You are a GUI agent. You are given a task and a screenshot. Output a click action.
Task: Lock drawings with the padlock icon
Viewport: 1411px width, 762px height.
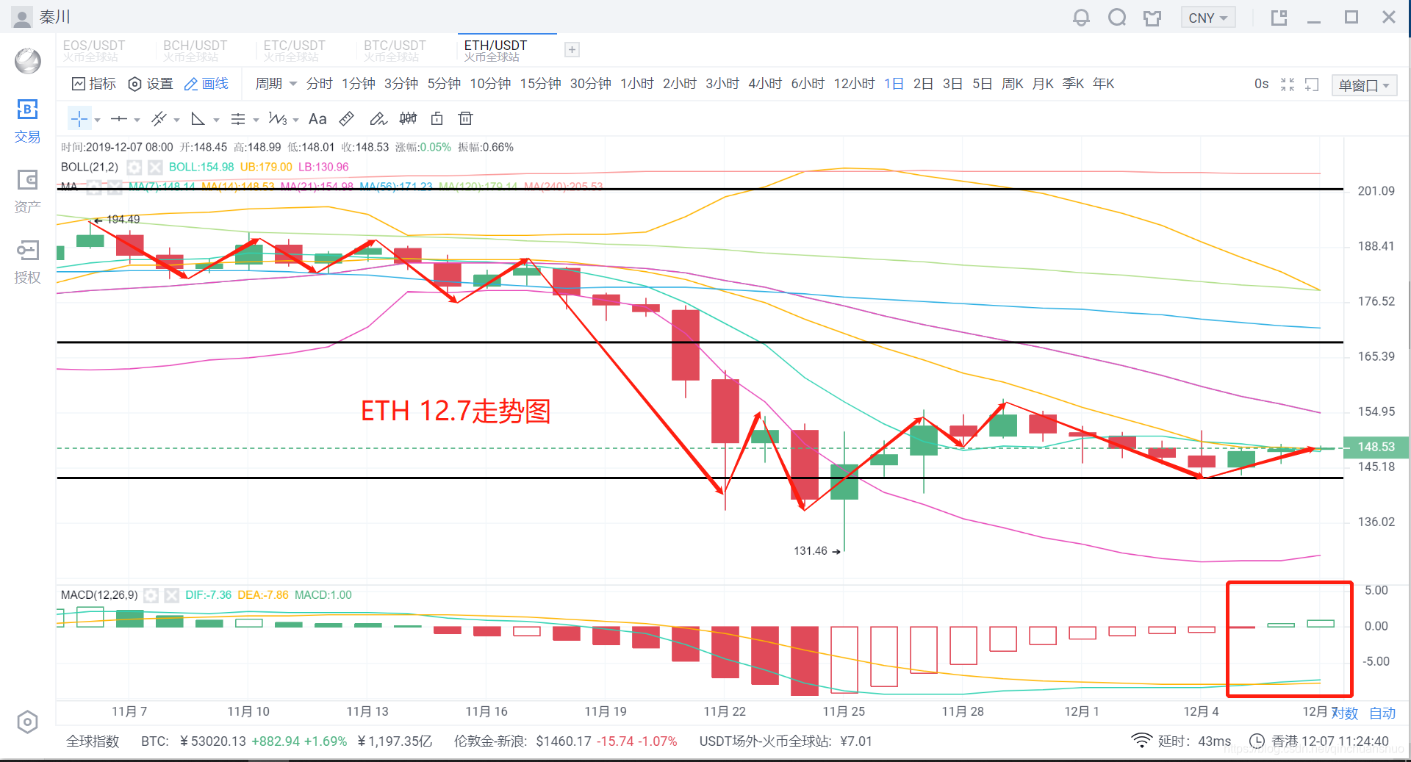coord(437,119)
